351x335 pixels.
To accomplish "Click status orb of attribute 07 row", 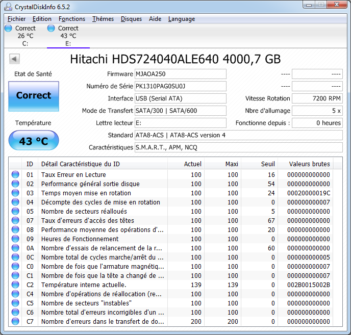I will click(x=15, y=220).
